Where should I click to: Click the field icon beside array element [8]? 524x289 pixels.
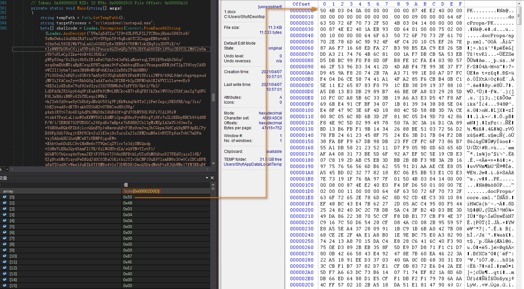[x=5, y=244]
